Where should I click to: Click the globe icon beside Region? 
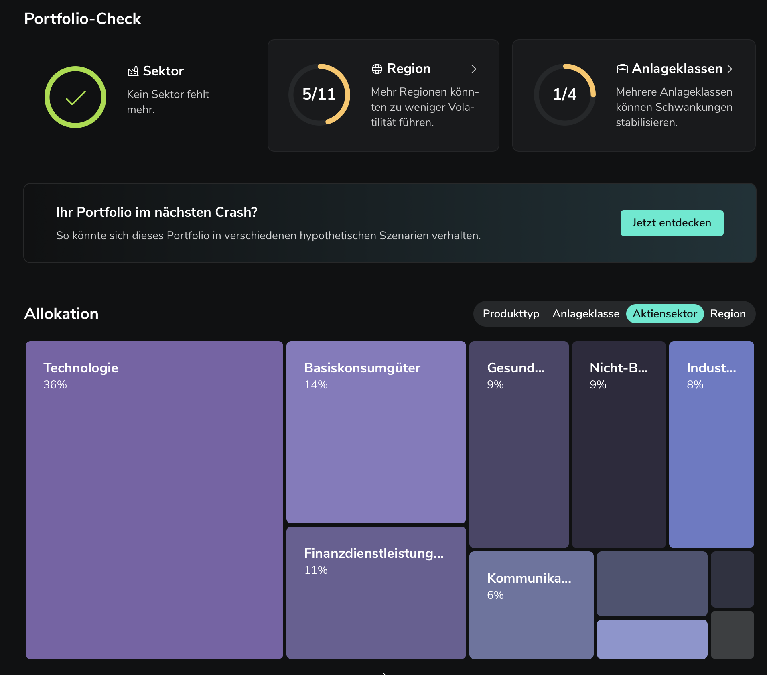click(377, 69)
